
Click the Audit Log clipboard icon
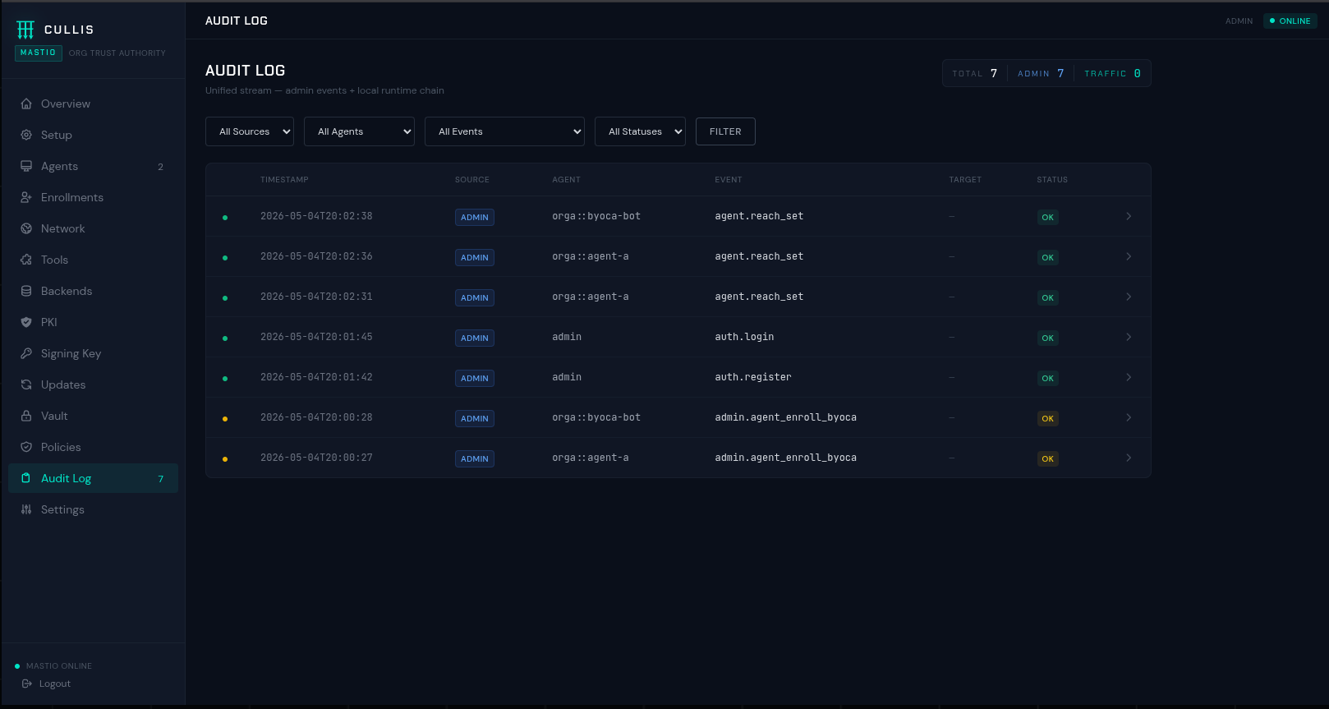click(26, 478)
